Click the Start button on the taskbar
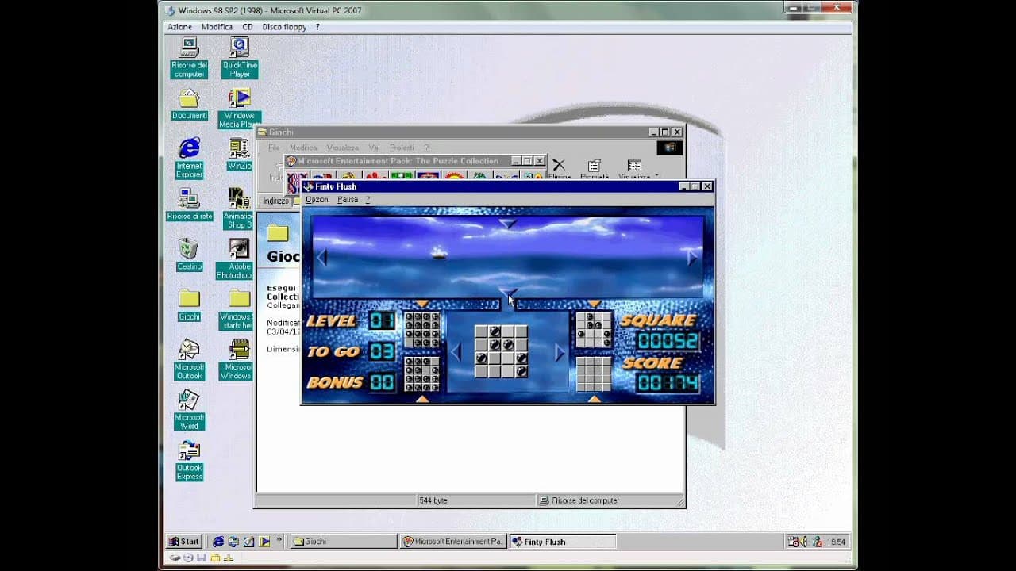Viewport: 1016px width, 571px height. coord(184,541)
